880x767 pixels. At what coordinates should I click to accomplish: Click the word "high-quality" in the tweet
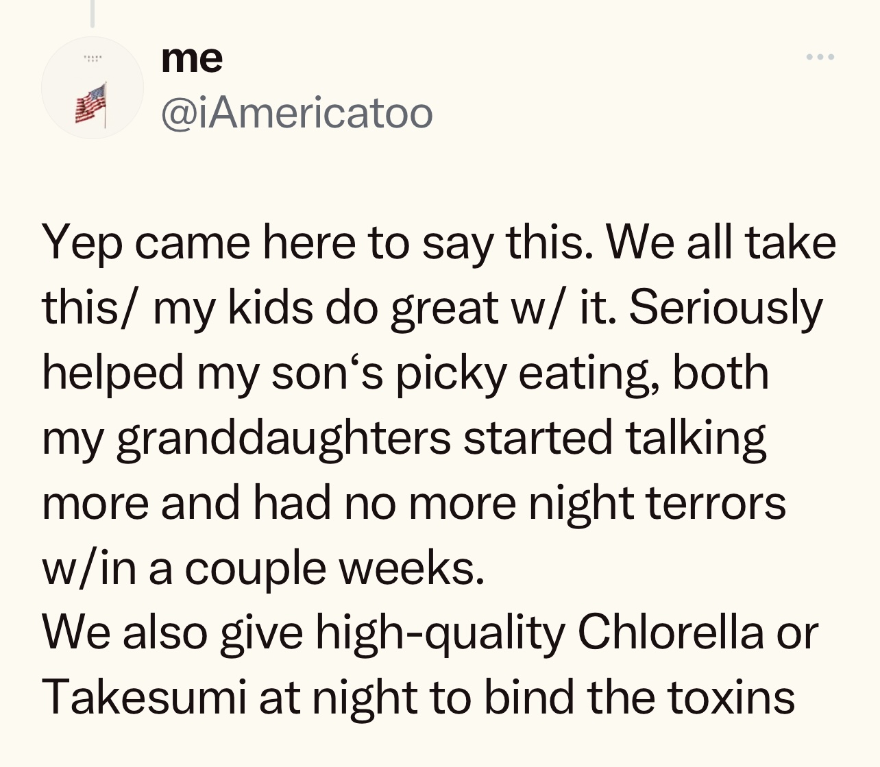pyautogui.click(x=439, y=633)
